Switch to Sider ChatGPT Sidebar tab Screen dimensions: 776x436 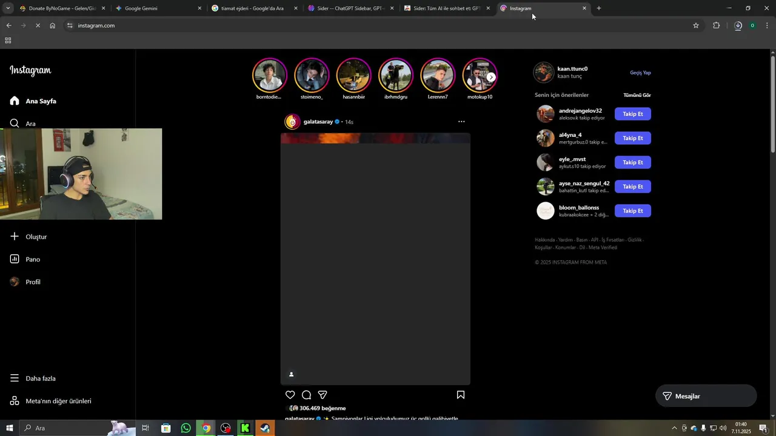[350, 8]
